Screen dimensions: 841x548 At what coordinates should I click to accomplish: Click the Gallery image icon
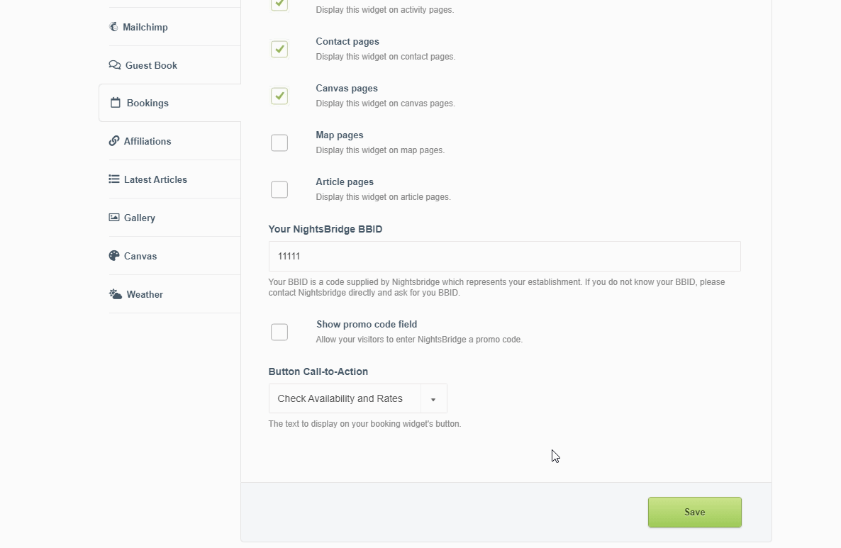click(114, 218)
